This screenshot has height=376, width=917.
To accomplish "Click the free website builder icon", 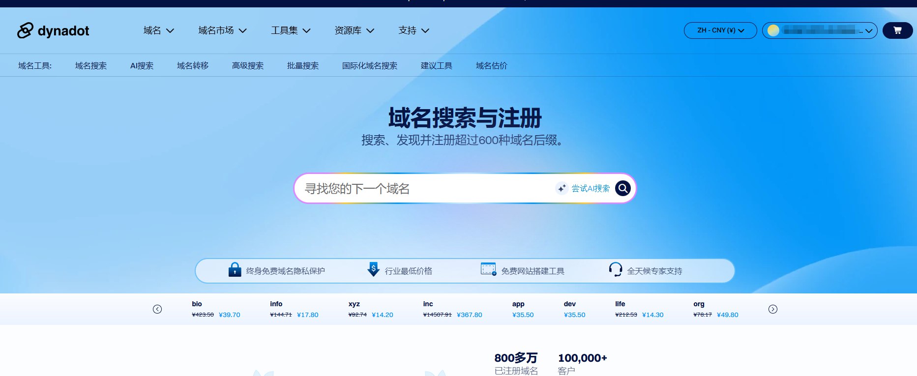I will click(x=488, y=269).
